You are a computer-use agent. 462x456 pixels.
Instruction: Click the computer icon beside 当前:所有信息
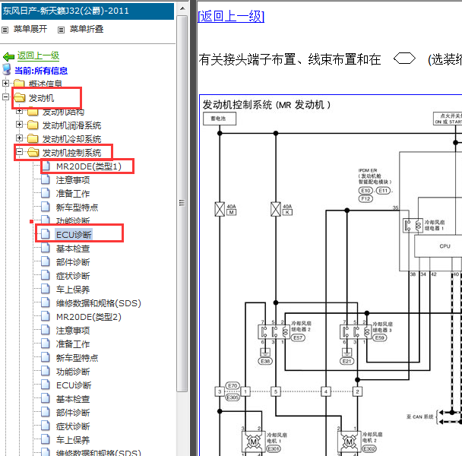[7, 70]
